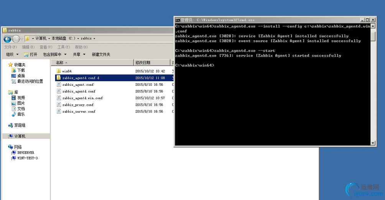This screenshot has height=200, width=385.
Task: Select 计算机 in the navigation pane
Action: tap(26, 136)
